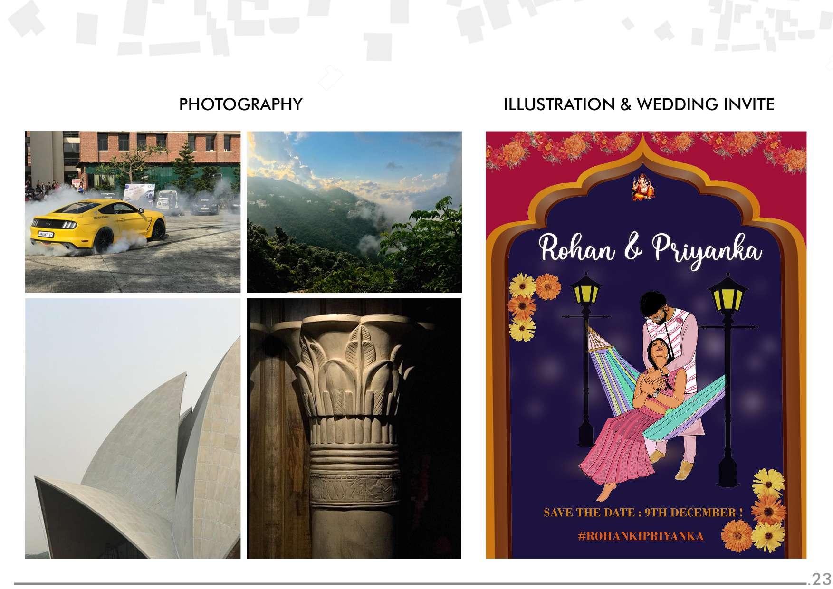Click the carved stone column photo
The image size is (833, 589).
(354, 428)
